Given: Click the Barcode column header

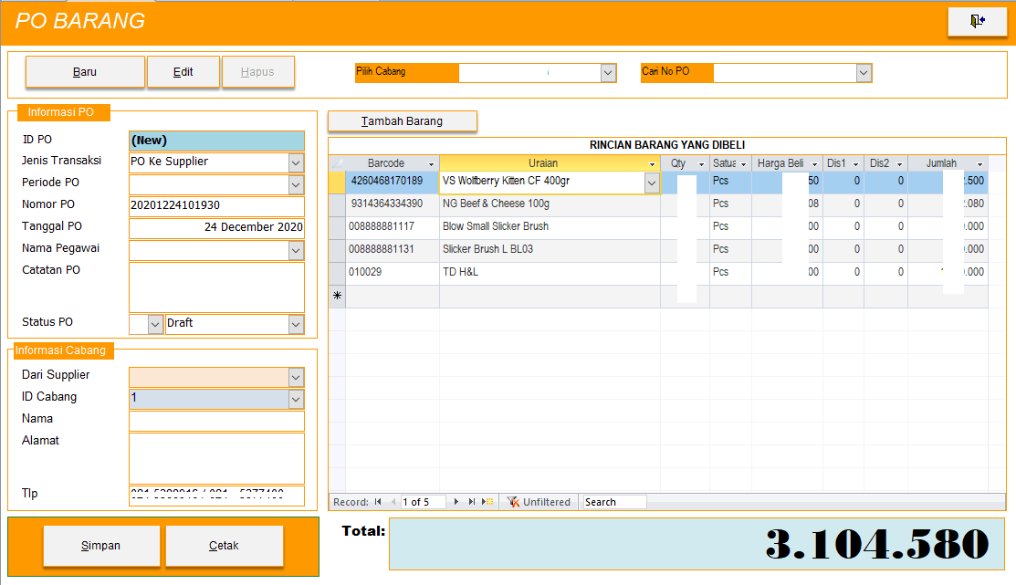Looking at the screenshot, I should [386, 163].
